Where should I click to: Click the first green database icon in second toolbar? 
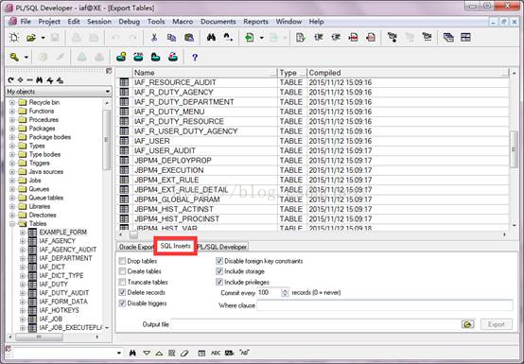[121, 57]
